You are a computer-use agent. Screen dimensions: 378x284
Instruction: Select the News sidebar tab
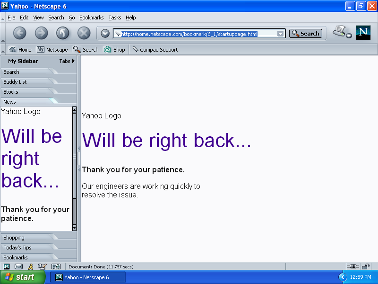[x=39, y=101]
